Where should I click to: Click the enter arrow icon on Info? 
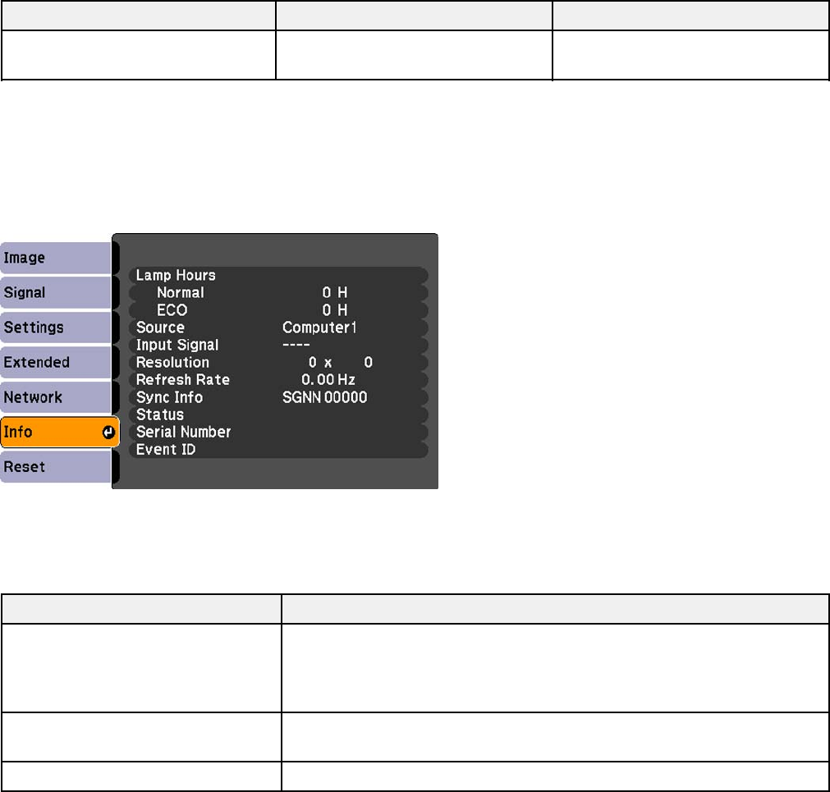point(108,433)
